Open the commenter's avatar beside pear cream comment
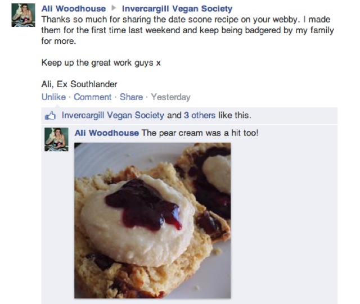Screen dimensions: 360x304 click(x=56, y=139)
